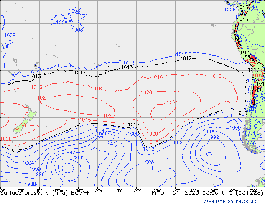The width and height of the screenshot is (265, 205).
Task: Open the weatheronline.co.uk copyright link
Action: [x=230, y=201]
